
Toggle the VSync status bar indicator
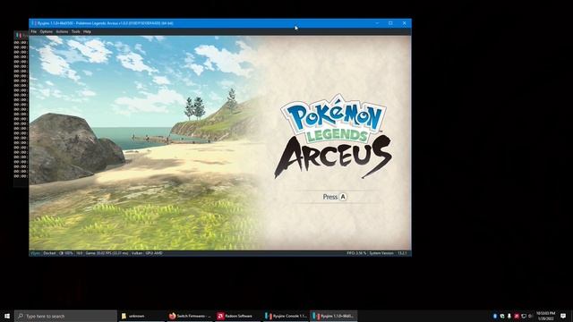(36, 253)
